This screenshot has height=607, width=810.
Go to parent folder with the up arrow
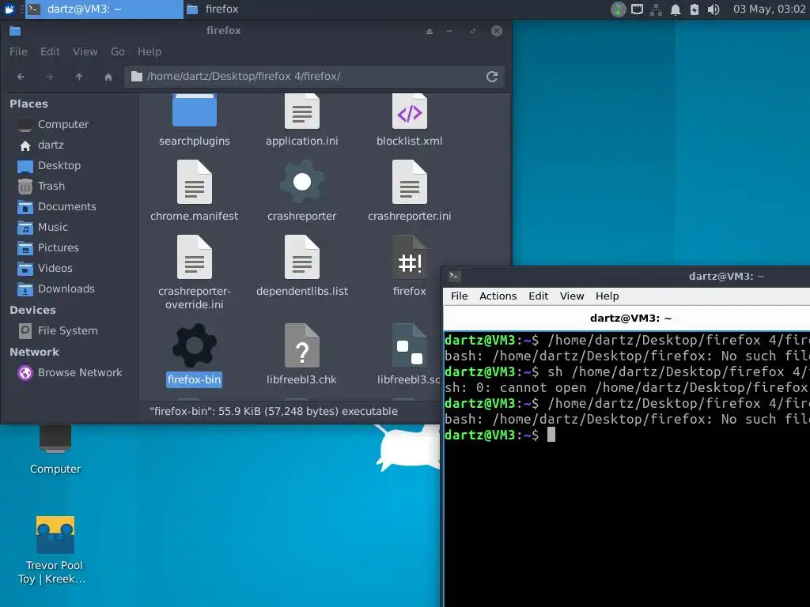pos(79,77)
